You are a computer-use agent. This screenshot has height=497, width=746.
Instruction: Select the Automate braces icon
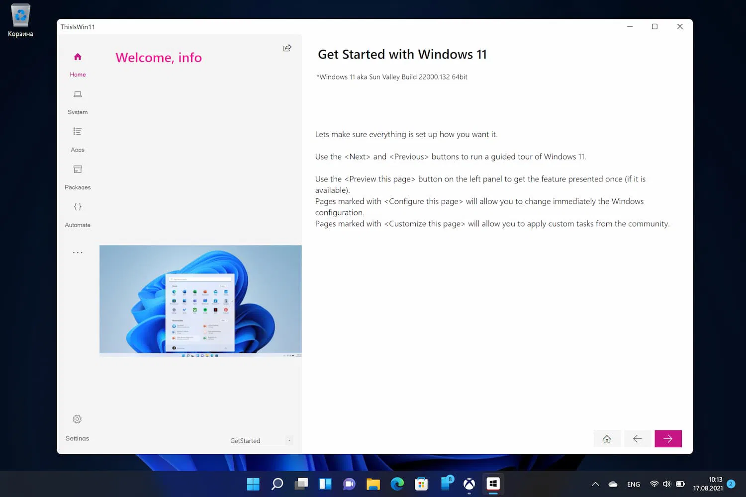78,206
